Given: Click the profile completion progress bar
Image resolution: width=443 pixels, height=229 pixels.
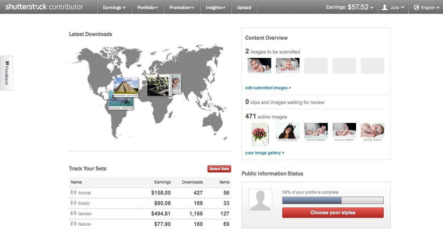Looking at the screenshot, I should pos(333,200).
